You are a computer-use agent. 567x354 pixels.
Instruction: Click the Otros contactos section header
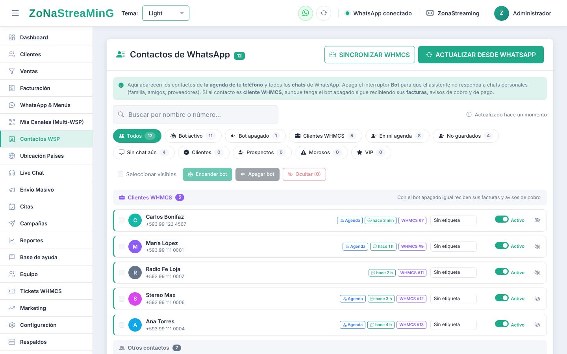(x=330, y=347)
